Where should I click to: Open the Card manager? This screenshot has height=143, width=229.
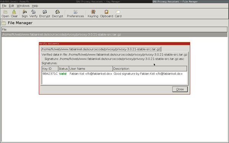pos(118,14)
